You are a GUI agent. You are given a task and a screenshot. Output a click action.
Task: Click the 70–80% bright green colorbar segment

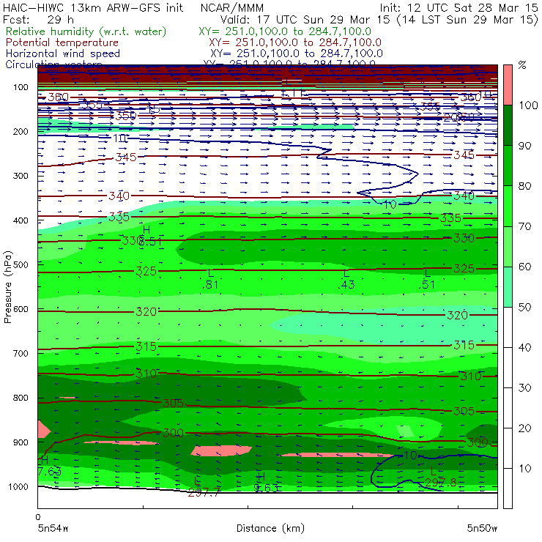[x=508, y=206]
